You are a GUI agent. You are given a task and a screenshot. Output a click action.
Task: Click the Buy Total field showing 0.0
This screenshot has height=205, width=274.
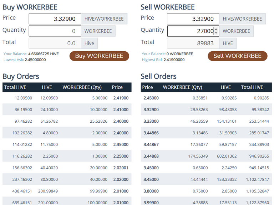[x=55, y=43]
